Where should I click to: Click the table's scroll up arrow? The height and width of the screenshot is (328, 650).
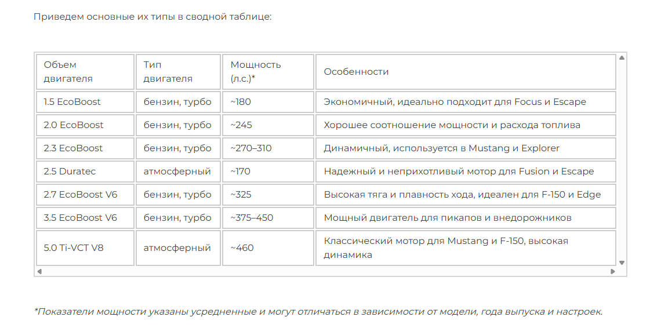pyautogui.click(x=622, y=58)
